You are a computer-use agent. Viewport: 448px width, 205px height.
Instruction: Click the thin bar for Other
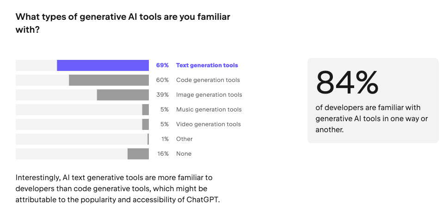148,139
